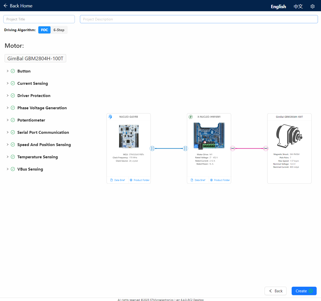Viewport: 321px width, 301px height.
Task: Click the green check icon beside Driver Protection
Action: point(13,95)
